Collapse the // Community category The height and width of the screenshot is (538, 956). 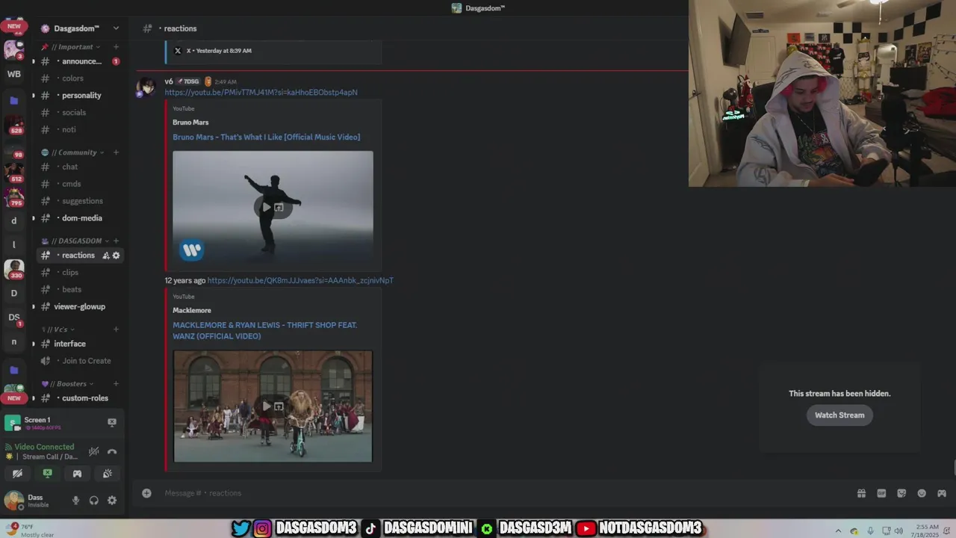(x=72, y=152)
